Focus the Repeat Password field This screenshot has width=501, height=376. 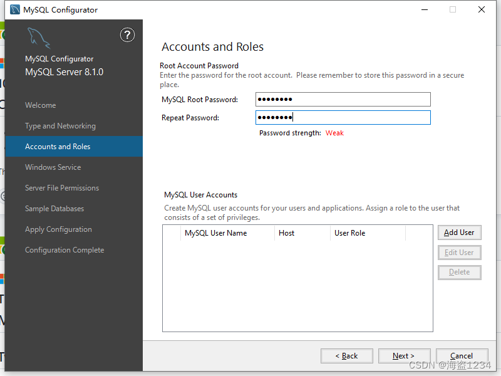click(343, 118)
